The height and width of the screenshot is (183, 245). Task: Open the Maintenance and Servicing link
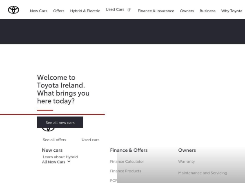click(x=203, y=173)
